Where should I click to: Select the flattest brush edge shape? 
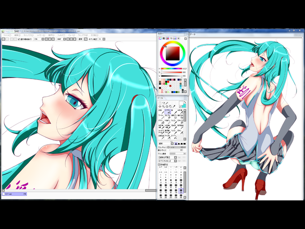(x=185, y=144)
